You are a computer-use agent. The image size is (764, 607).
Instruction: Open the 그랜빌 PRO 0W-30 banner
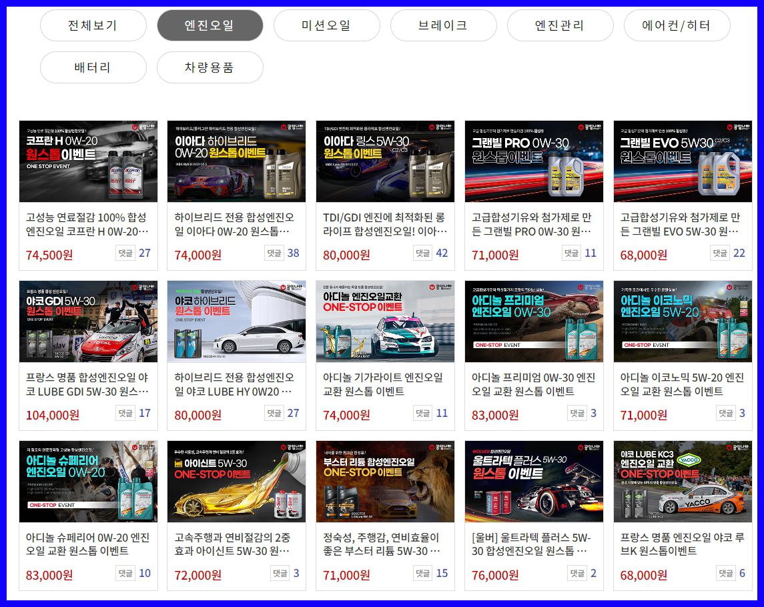coord(534,161)
